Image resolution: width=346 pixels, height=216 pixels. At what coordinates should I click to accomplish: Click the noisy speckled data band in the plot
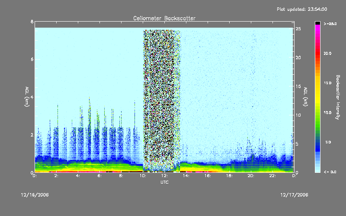pyautogui.click(x=161, y=100)
